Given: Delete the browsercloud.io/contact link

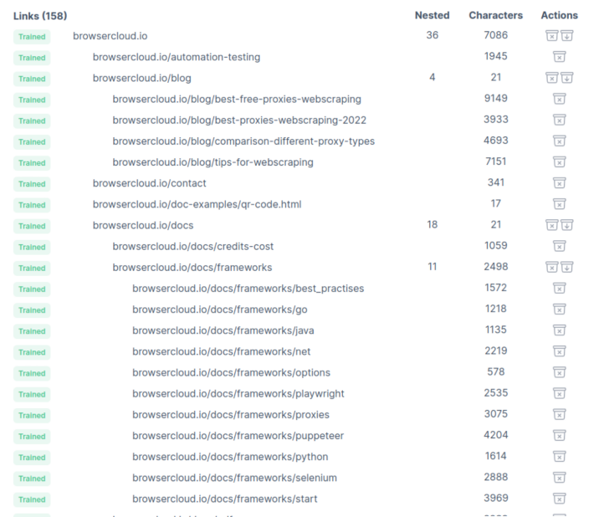Looking at the screenshot, I should point(560,182).
